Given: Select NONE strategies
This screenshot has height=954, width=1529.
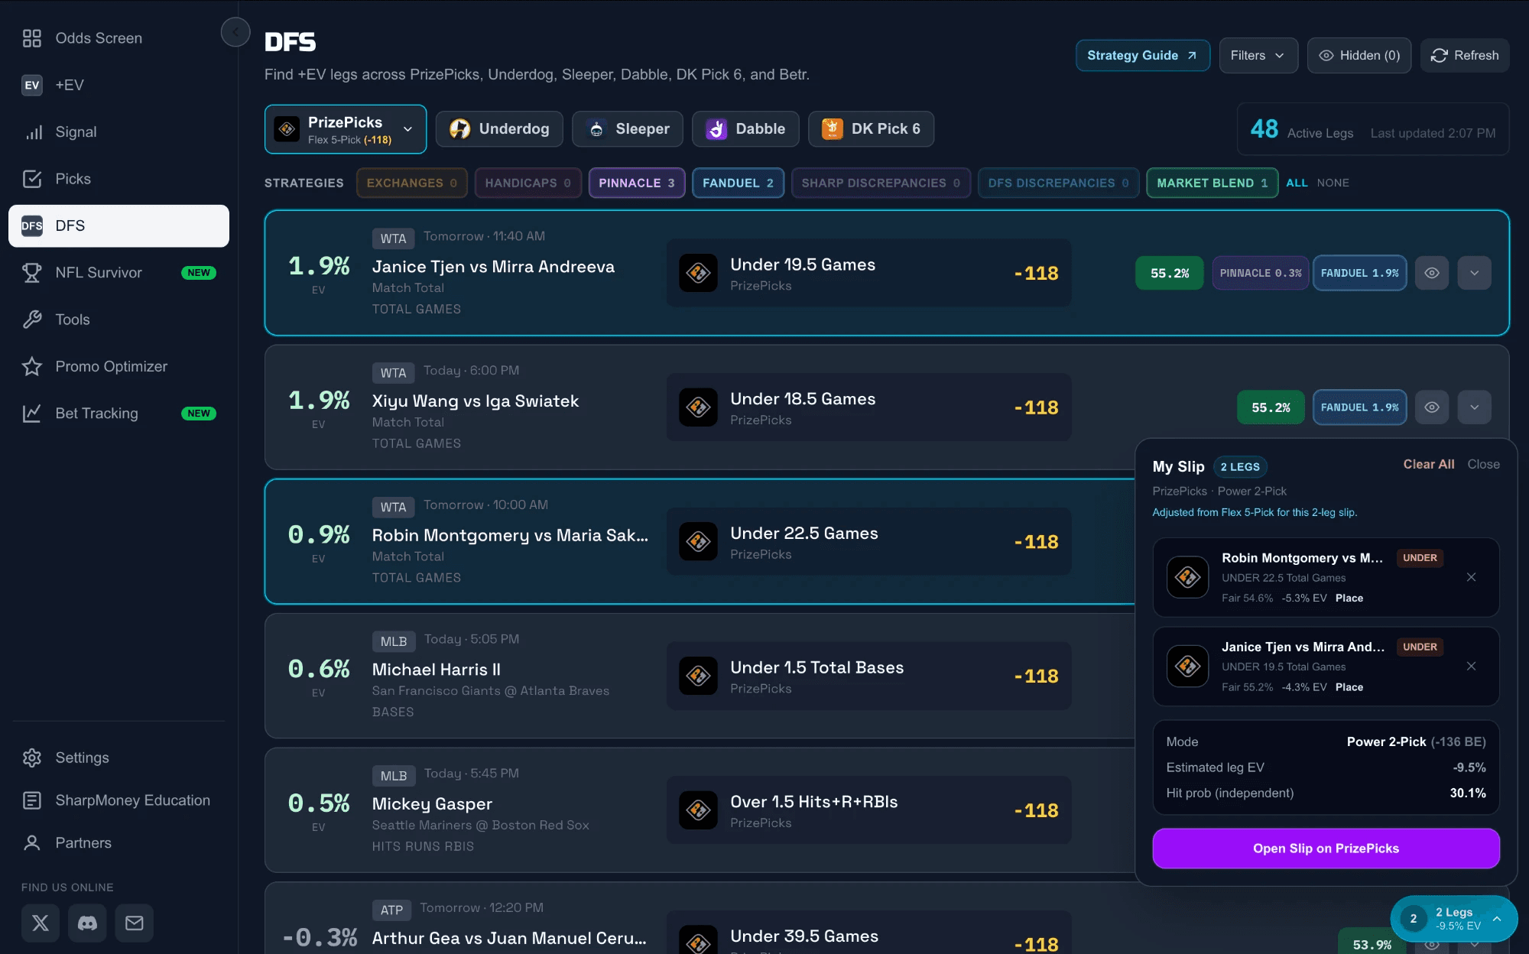Looking at the screenshot, I should [x=1333, y=183].
